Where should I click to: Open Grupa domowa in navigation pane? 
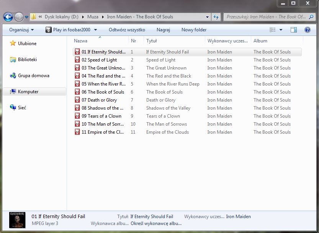34,76
